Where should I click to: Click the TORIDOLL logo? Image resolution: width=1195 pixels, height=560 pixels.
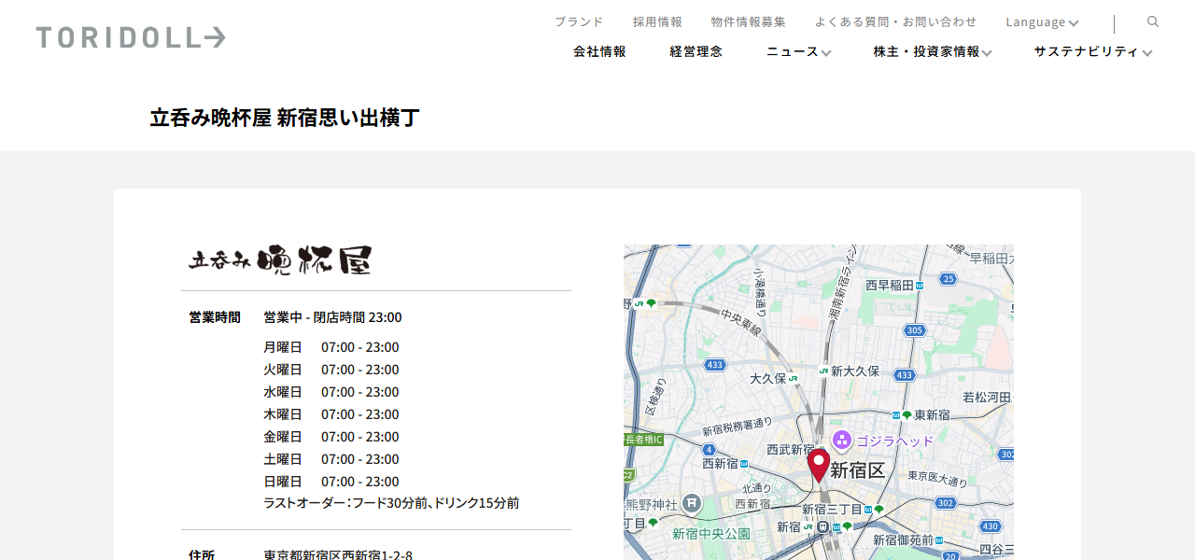[x=131, y=37]
